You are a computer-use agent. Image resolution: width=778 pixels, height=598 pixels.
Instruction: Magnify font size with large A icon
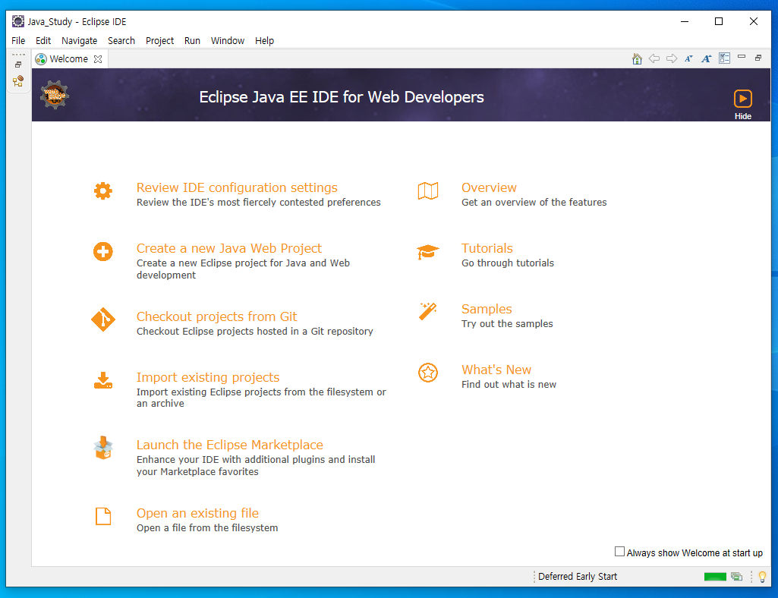point(707,58)
